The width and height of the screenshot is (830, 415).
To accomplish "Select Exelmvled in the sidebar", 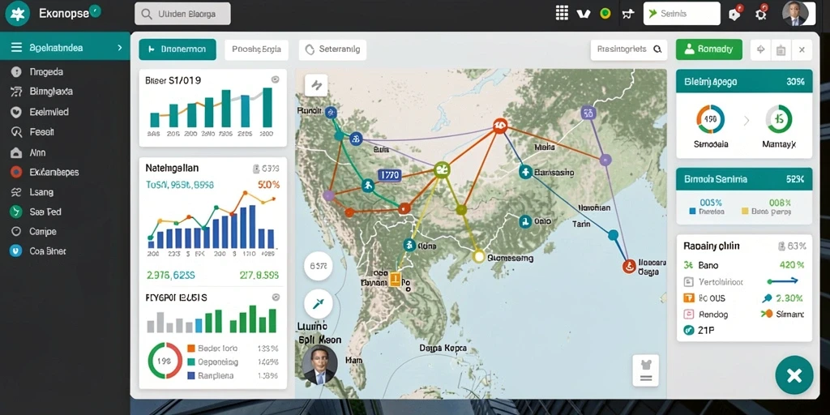I will point(49,112).
